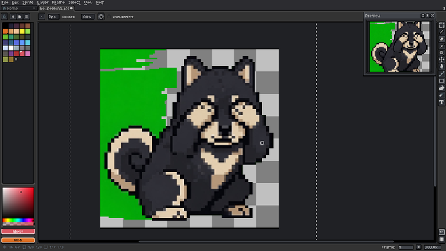Screen dimensions: 446x251
Task: Open the File menu
Action: click(x=5, y=2)
